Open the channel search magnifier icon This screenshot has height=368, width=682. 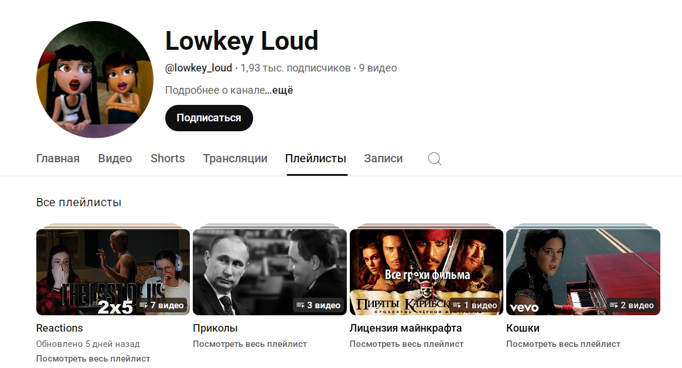point(435,159)
